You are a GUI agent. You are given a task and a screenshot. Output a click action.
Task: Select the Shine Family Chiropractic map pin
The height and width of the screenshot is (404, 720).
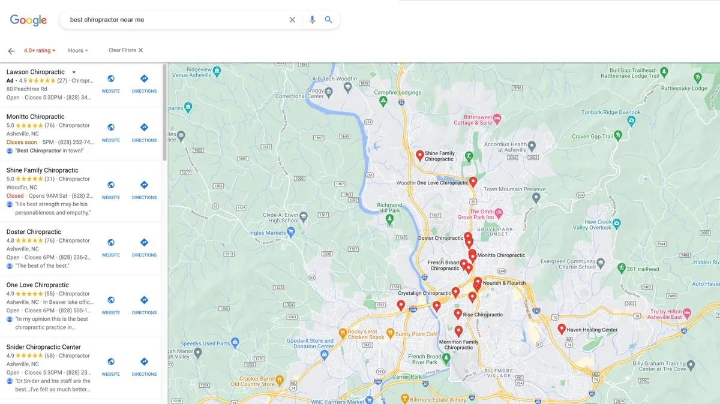[x=420, y=156]
